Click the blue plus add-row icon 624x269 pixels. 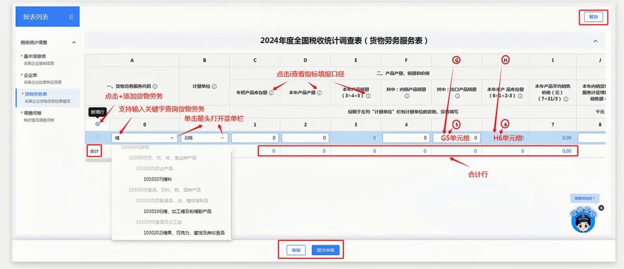pyautogui.click(x=98, y=124)
